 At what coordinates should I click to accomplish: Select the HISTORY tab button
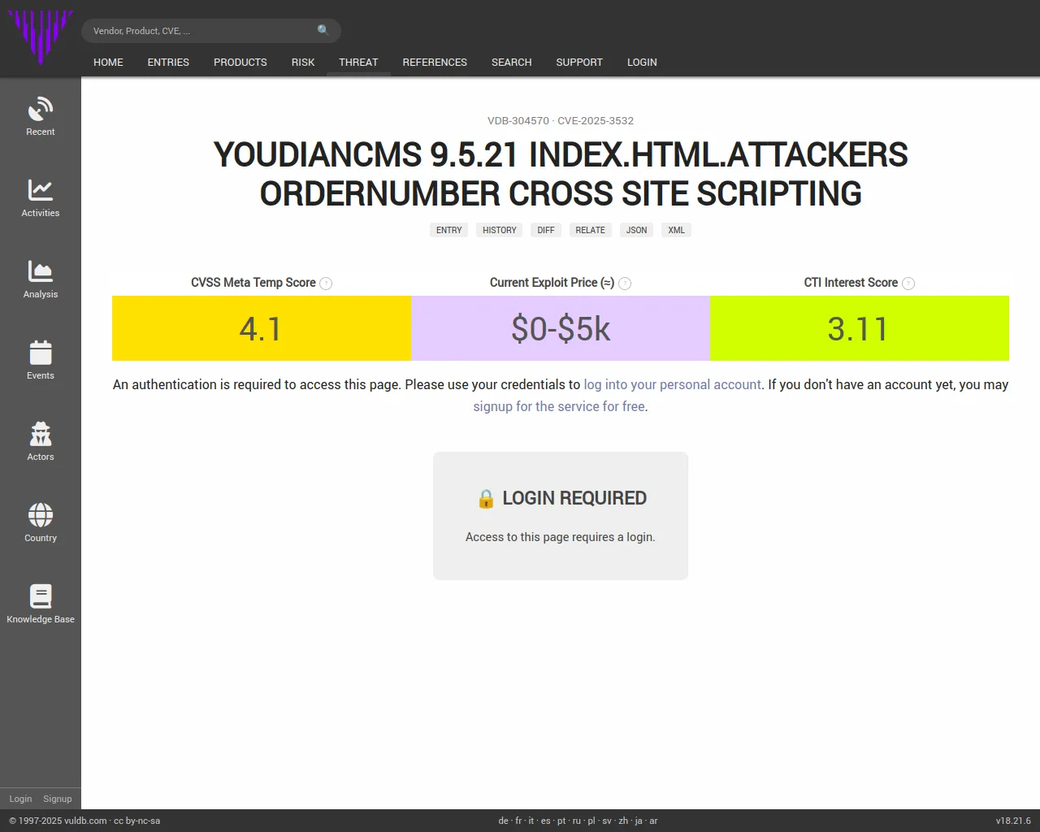click(x=500, y=230)
